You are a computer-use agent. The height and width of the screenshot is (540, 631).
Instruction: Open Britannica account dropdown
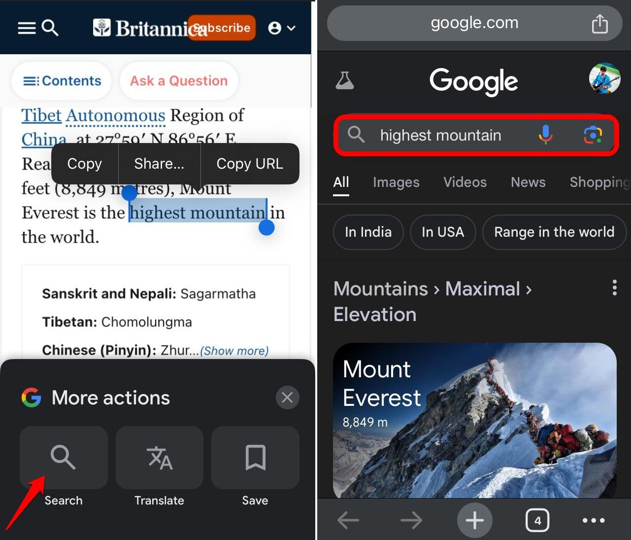[x=281, y=28]
